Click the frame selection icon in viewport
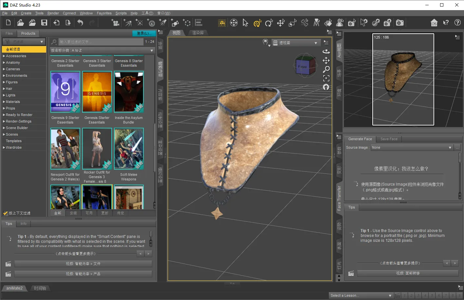464x300 pixels. (x=326, y=78)
